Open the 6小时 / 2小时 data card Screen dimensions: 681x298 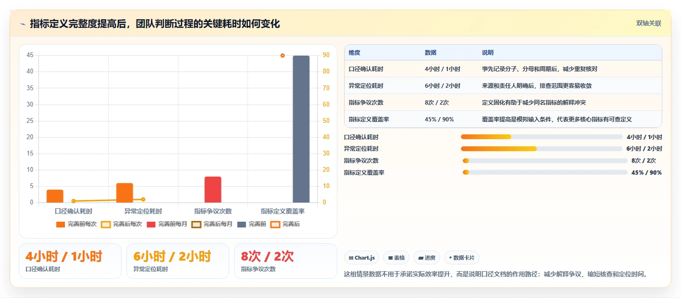pyautogui.click(x=178, y=261)
